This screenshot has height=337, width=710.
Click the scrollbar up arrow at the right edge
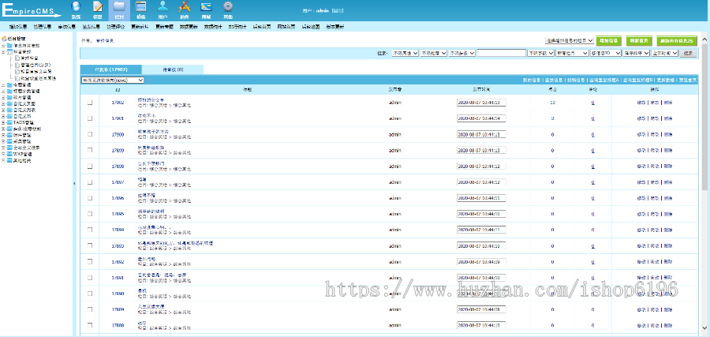click(x=704, y=40)
